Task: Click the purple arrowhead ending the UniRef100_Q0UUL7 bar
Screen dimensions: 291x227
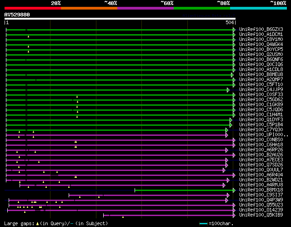Action: (x=224, y=170)
